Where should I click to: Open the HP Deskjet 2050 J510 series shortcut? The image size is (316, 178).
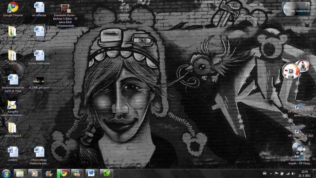click(301, 133)
